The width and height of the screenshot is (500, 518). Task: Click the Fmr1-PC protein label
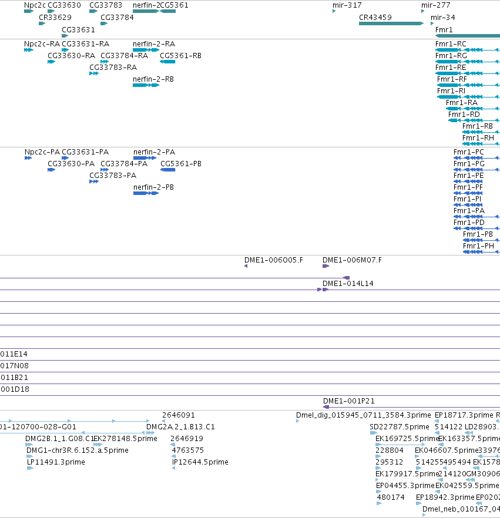pyautogui.click(x=469, y=152)
